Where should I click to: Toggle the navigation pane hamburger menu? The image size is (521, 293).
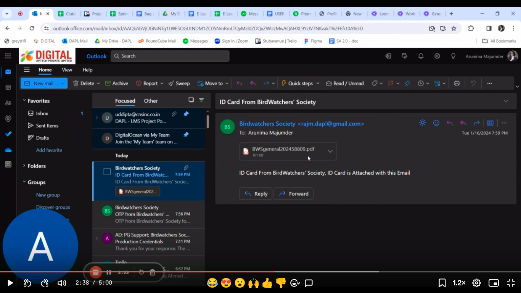point(27,70)
